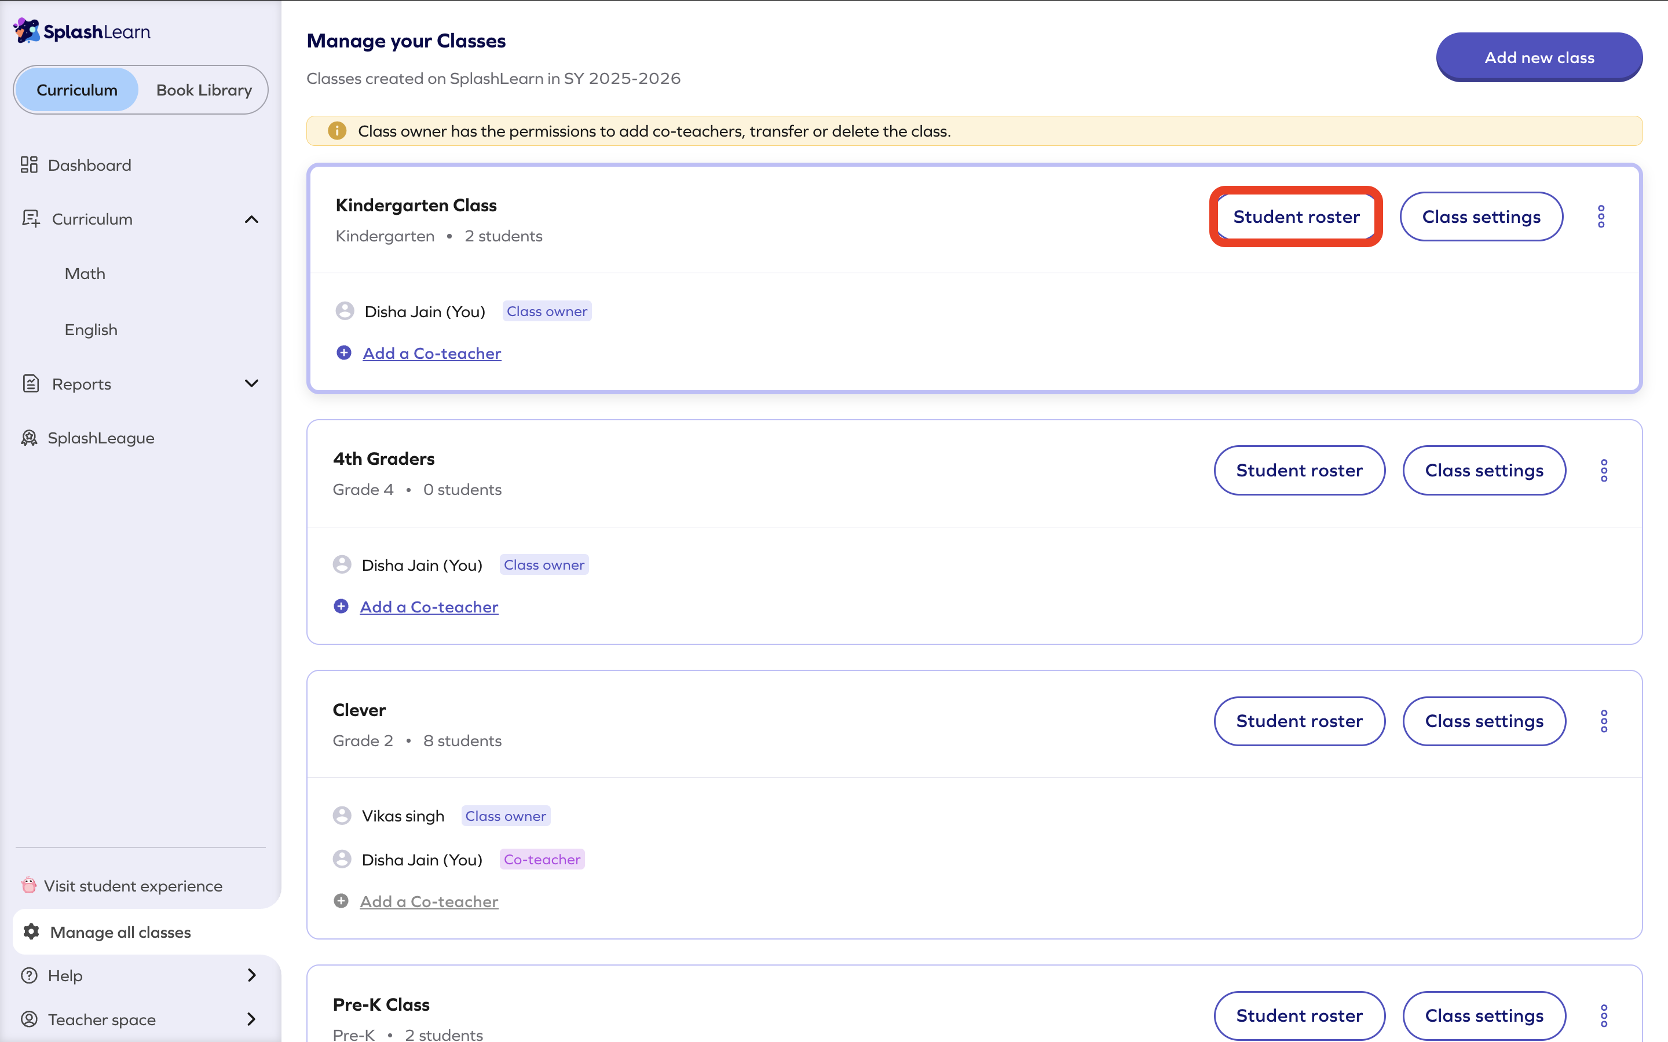Open Student roster for 4th Graders
This screenshot has height=1042, width=1668.
(1299, 470)
